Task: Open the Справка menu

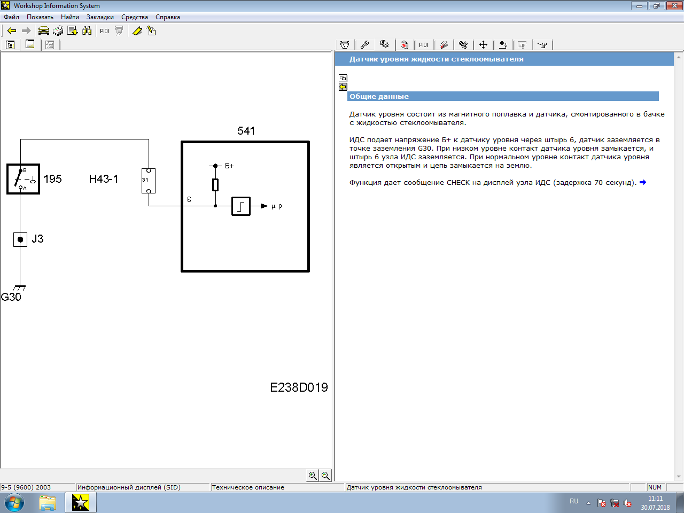Action: [167, 17]
